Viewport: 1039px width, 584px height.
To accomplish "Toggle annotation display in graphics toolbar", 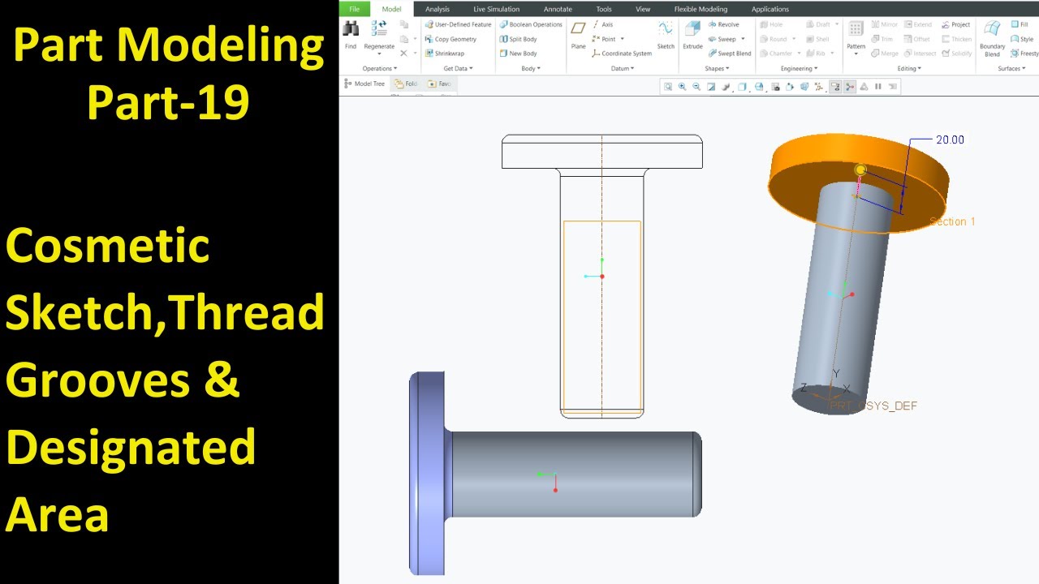I will point(835,87).
